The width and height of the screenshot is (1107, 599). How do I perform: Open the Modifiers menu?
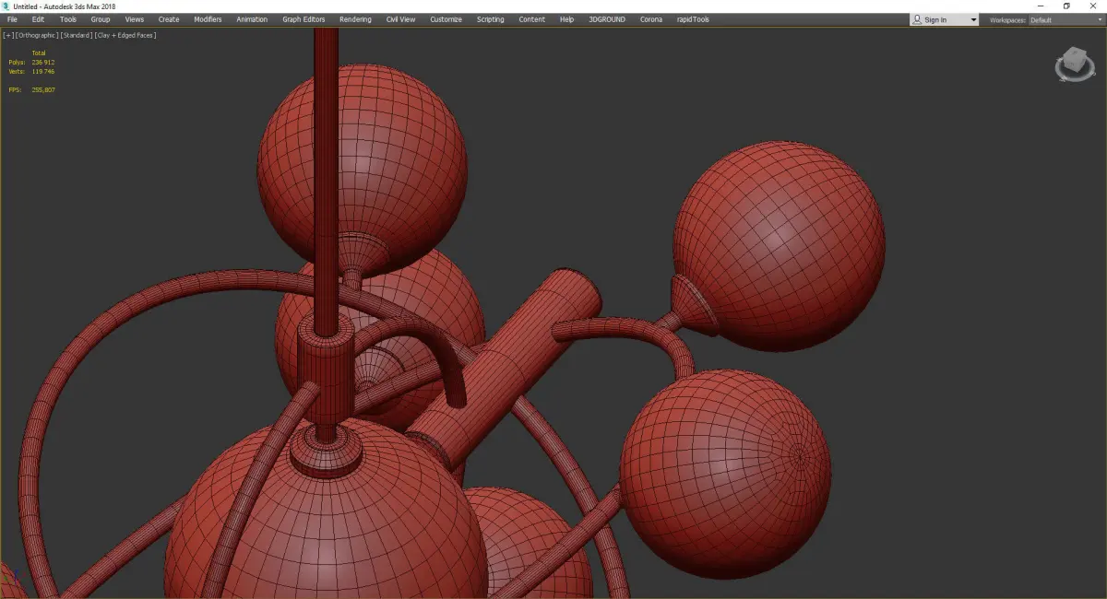[x=208, y=19]
